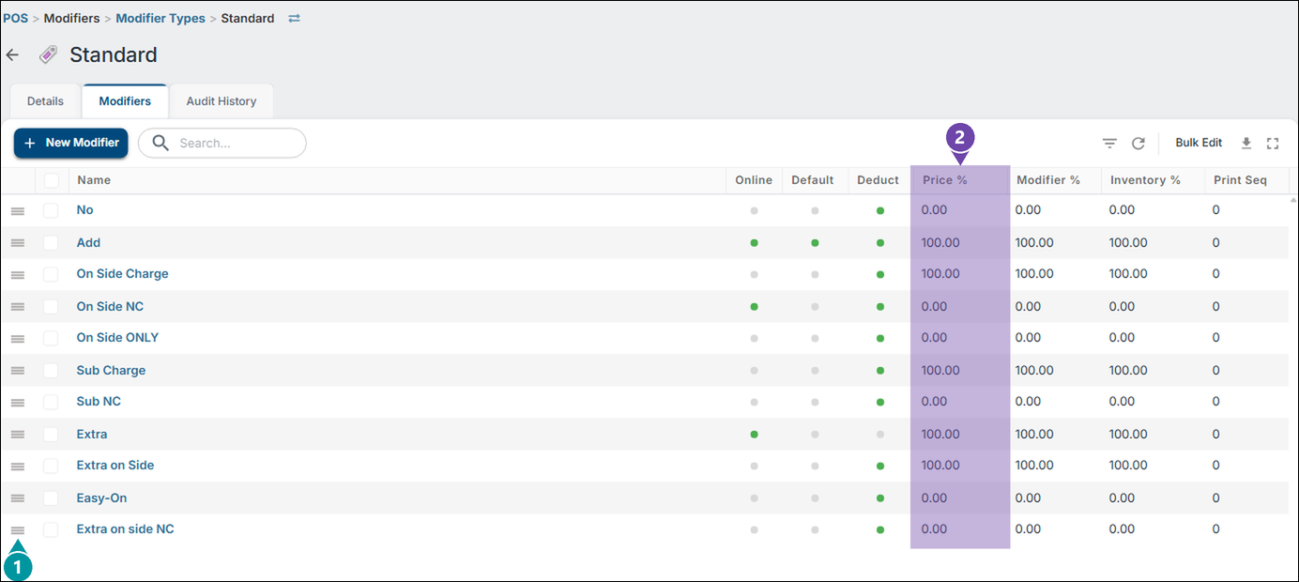
Task: Sort by the Price % column header
Action: coord(945,180)
